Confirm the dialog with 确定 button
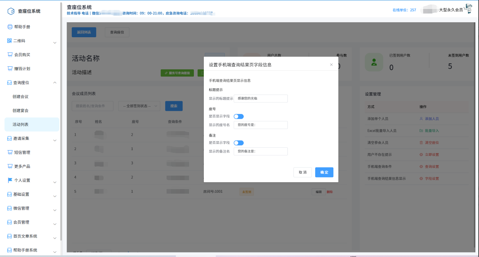 (x=324, y=172)
